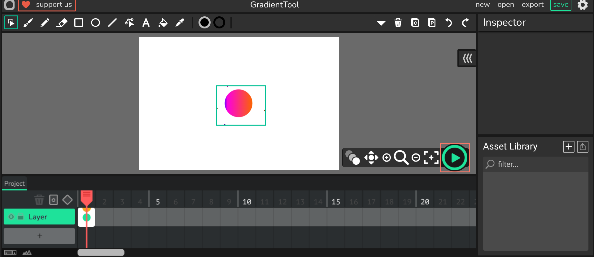Viewport: 594px width, 257px height.
Task: Open the fill color picker
Action: (x=204, y=23)
